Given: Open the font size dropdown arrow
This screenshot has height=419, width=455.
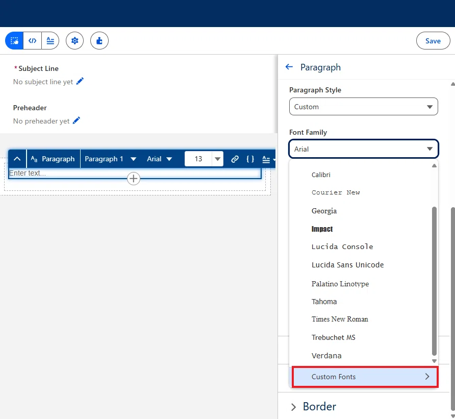Looking at the screenshot, I should click(x=218, y=159).
